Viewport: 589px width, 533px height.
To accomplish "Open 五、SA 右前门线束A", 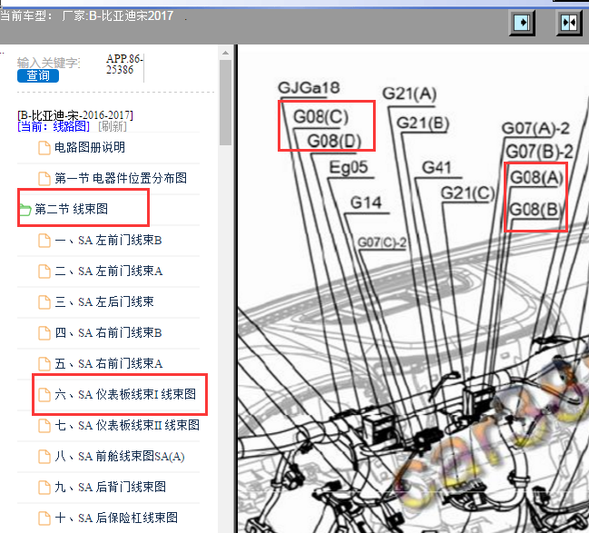I will [109, 363].
